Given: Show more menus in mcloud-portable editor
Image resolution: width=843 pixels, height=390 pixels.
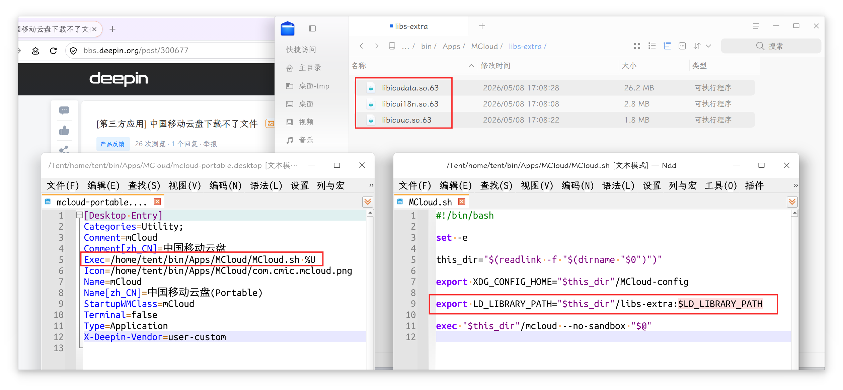Looking at the screenshot, I should click(x=371, y=185).
